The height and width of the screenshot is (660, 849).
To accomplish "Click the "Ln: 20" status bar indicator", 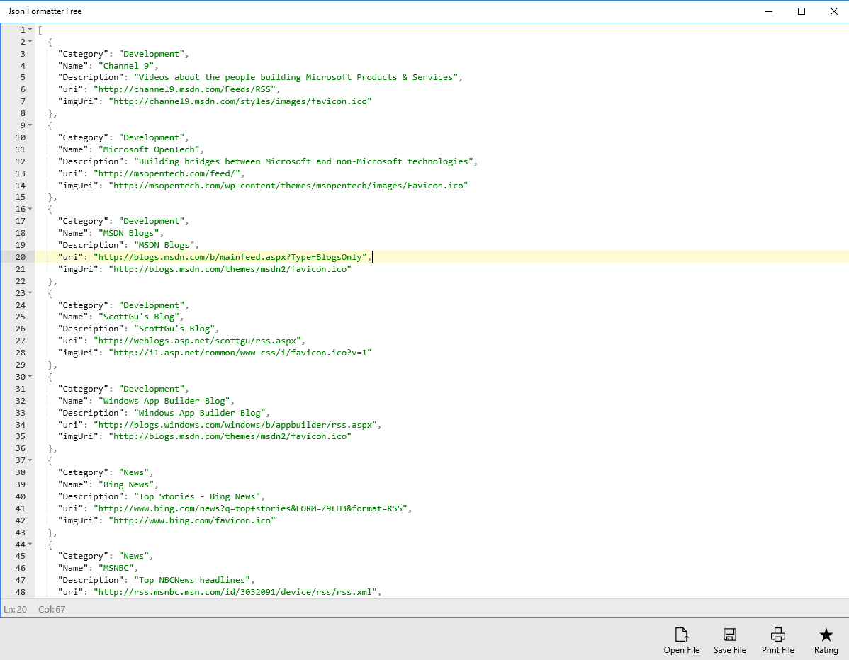I will (x=15, y=609).
